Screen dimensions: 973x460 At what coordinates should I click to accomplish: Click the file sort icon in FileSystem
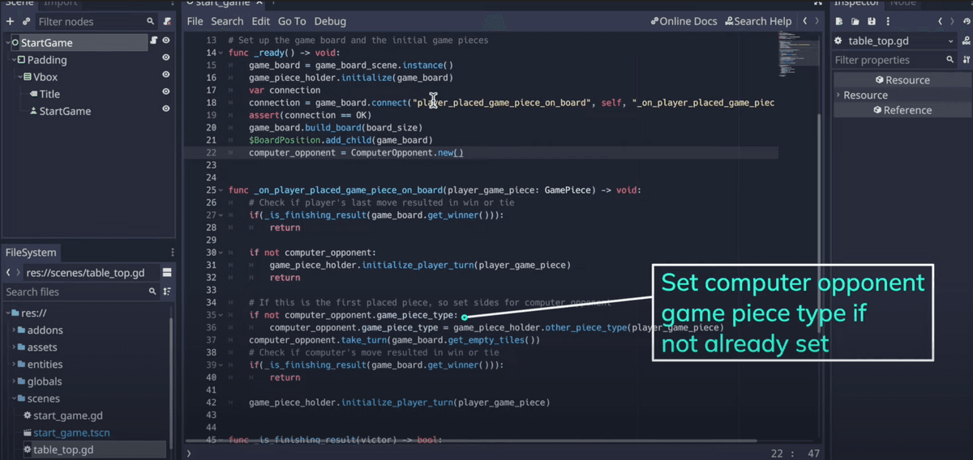pos(167,292)
